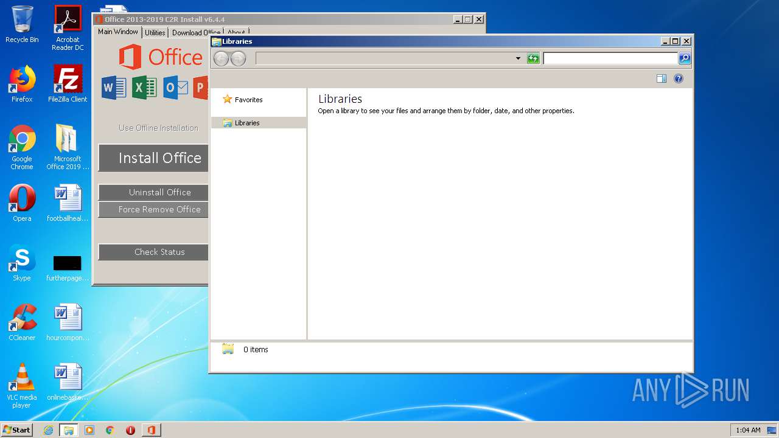Open Firefox desktop shortcut
The width and height of the screenshot is (779, 438).
pyautogui.click(x=22, y=84)
